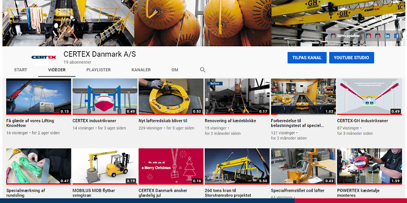Play the MOBILUS forklift crane thumbnail

tap(105, 166)
